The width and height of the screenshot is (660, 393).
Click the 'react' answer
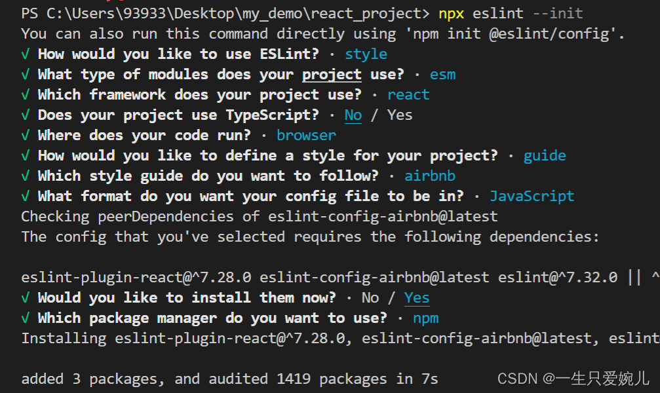click(x=408, y=95)
